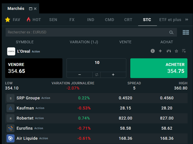Switch to the FX tab
This screenshot has height=144, width=193.
[x=72, y=20]
